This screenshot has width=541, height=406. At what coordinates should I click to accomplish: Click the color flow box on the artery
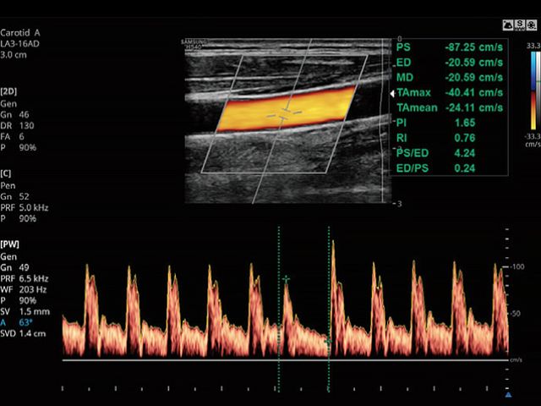coord(285,108)
